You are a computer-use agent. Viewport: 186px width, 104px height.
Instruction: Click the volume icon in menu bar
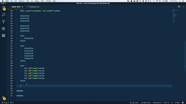160,1
